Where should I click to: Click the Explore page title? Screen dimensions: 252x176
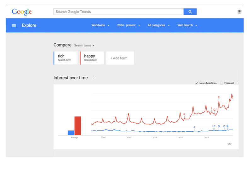pos(29,25)
